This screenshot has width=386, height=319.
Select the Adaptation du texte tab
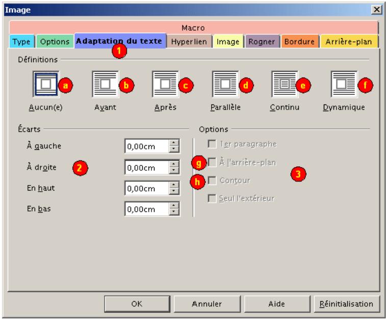[x=120, y=41]
